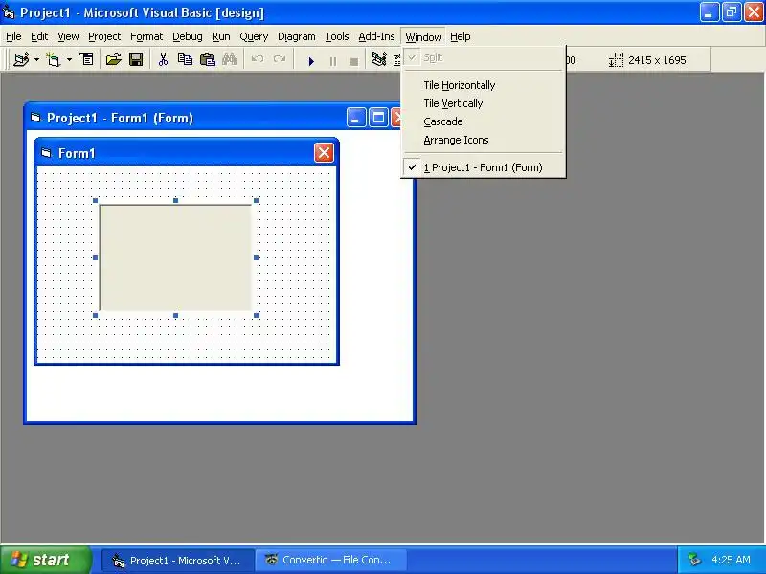The height and width of the screenshot is (574, 766).
Task: Choose Tile Horizontally from Window menu
Action: click(484, 85)
